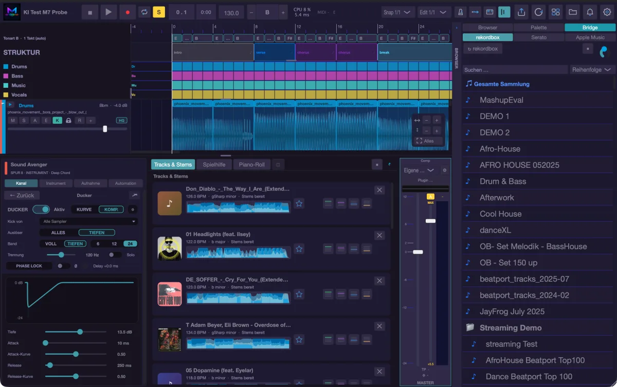Image resolution: width=617 pixels, height=387 pixels.
Task: Select the KURVE mode button
Action: coord(84,209)
